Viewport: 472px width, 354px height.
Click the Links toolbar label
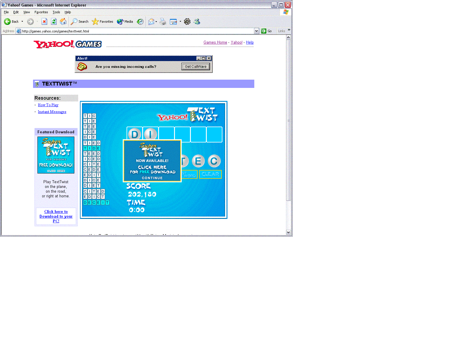[281, 31]
